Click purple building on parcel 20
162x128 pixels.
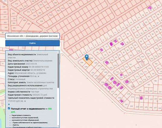(x=150, y=8)
